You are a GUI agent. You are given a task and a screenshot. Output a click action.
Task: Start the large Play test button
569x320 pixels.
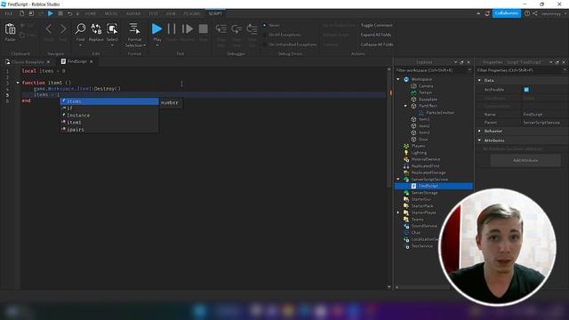click(156, 28)
